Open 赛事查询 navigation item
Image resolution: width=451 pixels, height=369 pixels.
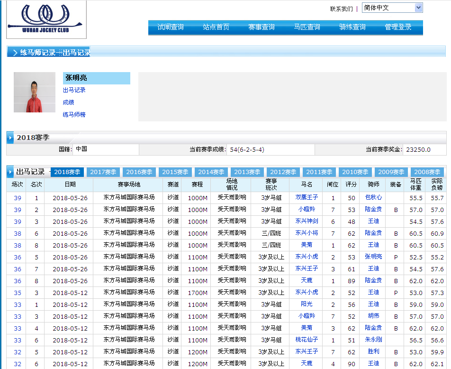tap(262, 27)
